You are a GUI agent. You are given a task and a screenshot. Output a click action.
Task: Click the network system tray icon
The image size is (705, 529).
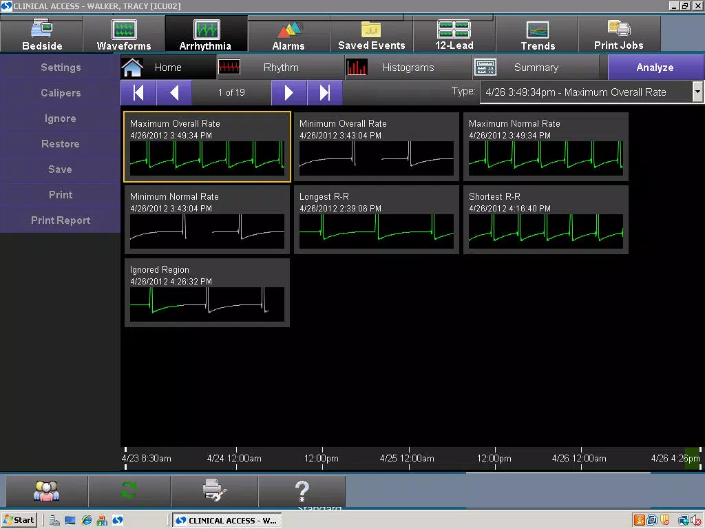click(x=684, y=521)
